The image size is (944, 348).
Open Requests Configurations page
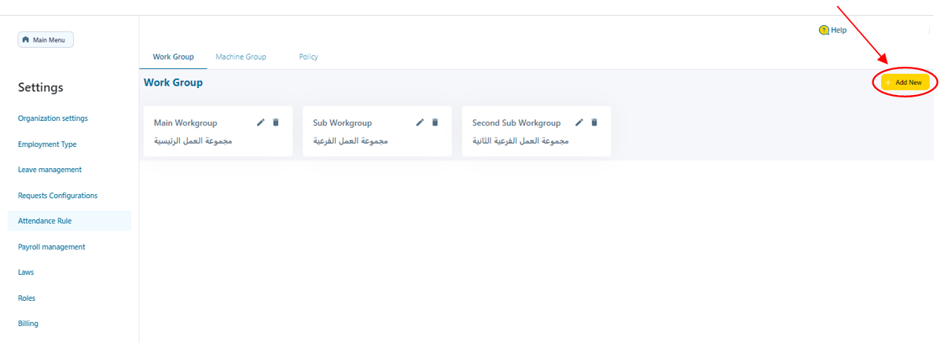tap(57, 196)
